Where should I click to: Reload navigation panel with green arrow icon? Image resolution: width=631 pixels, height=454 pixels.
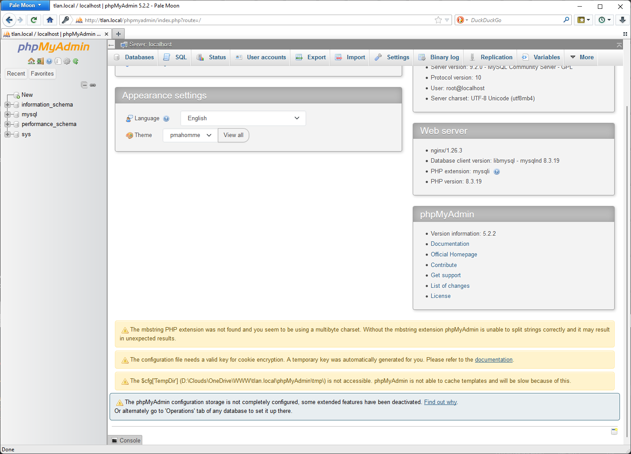(76, 61)
